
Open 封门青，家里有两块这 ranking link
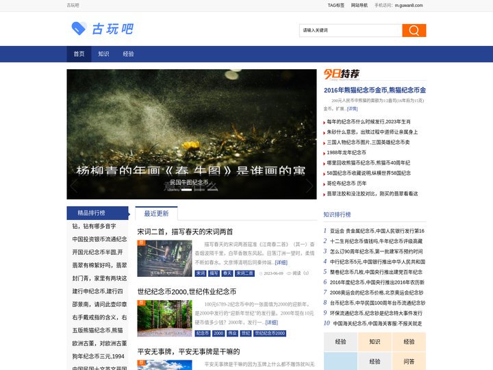pyautogui.click(x=99, y=278)
